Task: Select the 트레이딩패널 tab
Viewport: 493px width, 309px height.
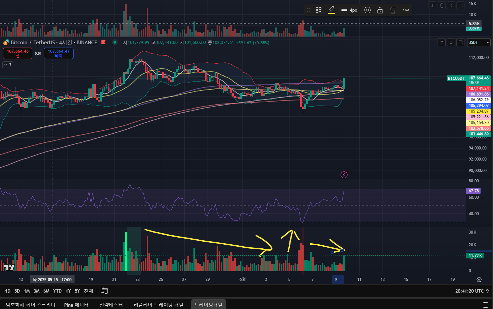Action: click(209, 305)
